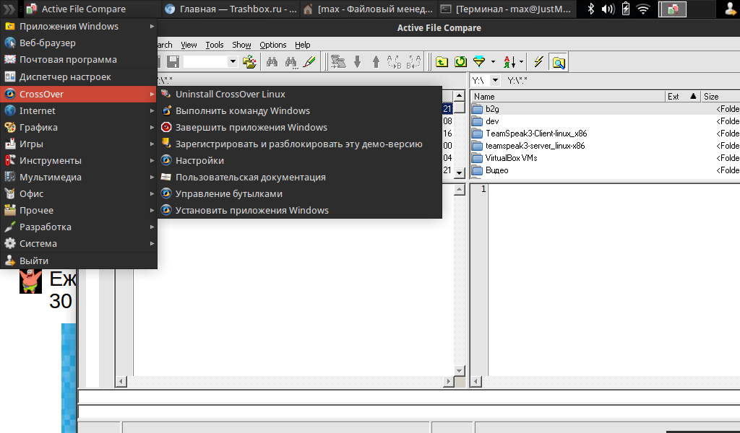The width and height of the screenshot is (740, 433).
Task: Click the A-Я sort order icon
Action: coord(509,62)
